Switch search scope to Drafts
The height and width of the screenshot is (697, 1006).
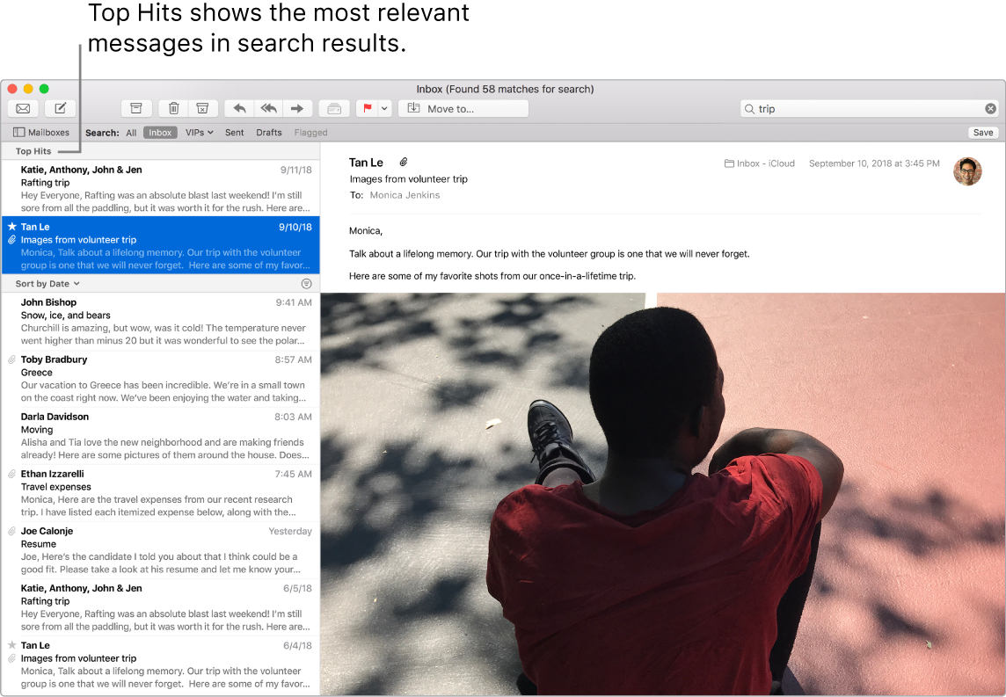[269, 132]
